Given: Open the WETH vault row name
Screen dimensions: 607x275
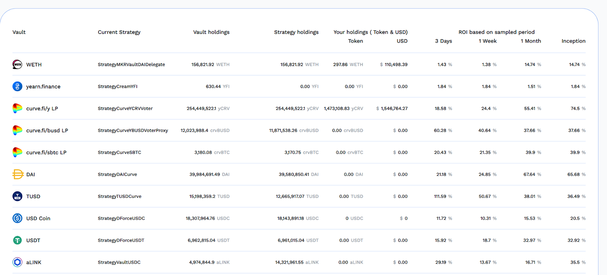Looking at the screenshot, I should (x=34, y=64).
